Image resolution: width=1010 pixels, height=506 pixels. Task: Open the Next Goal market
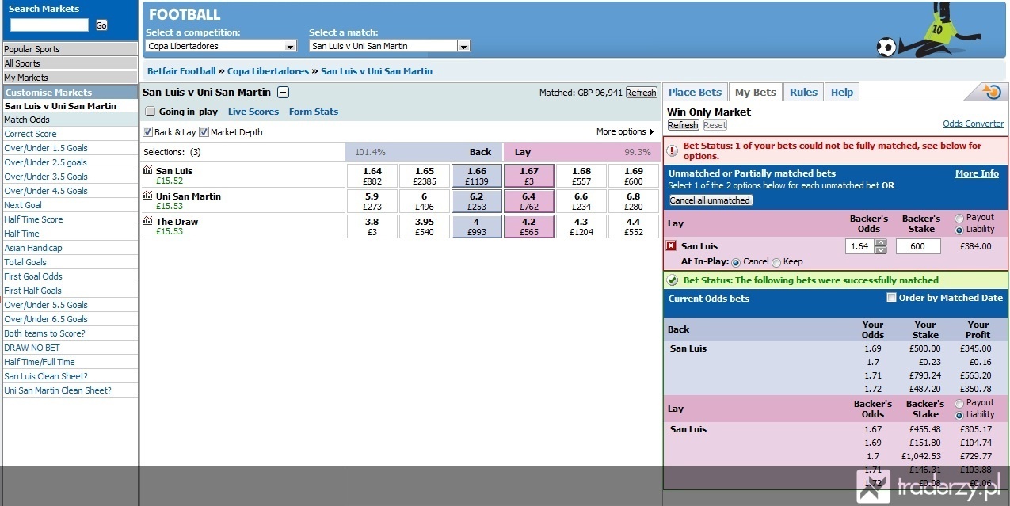tap(21, 205)
